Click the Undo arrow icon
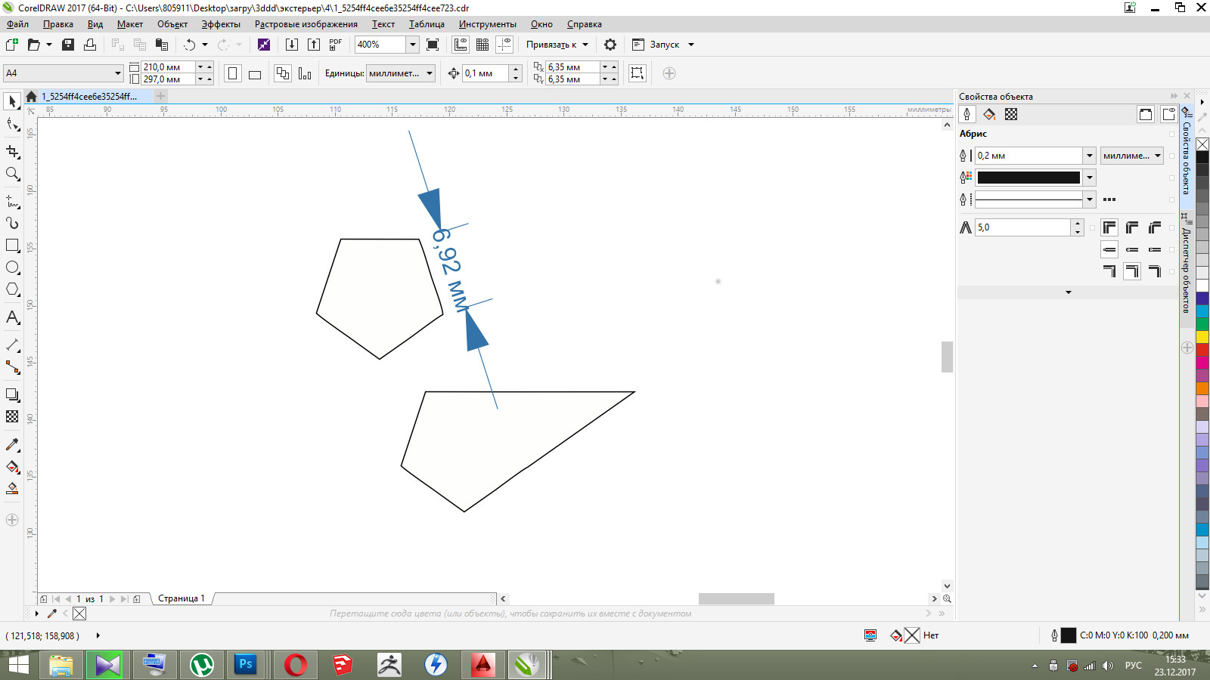This screenshot has width=1210, height=680. [190, 45]
